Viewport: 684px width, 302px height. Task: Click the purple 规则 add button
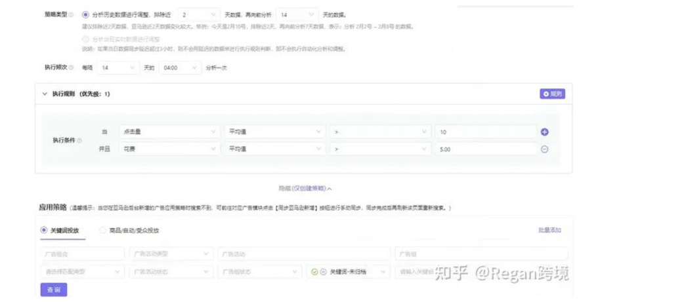[552, 94]
